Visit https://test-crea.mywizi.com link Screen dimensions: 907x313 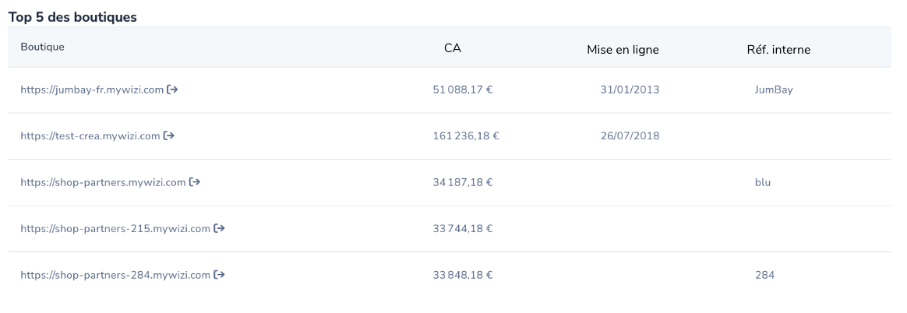coord(90,136)
